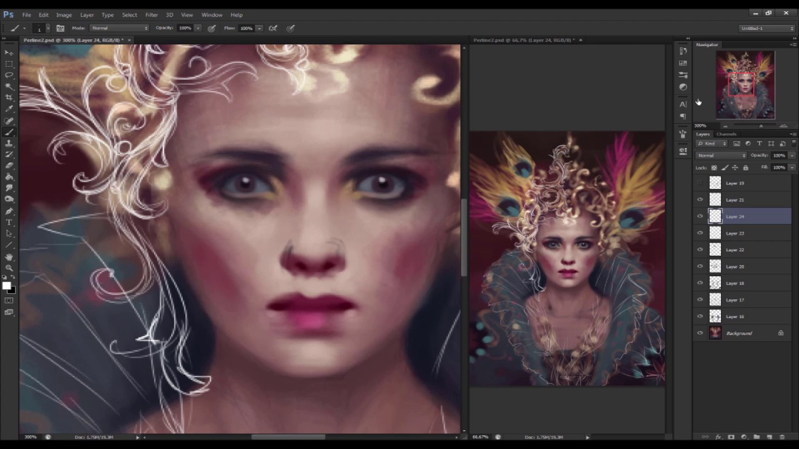Open the Swatches panel icon
799x449 pixels.
click(x=683, y=63)
